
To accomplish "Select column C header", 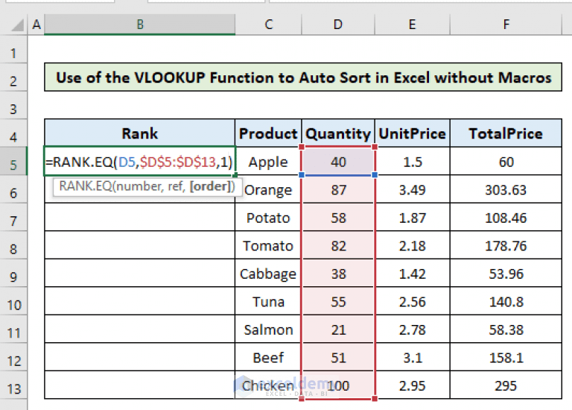I will [x=268, y=25].
